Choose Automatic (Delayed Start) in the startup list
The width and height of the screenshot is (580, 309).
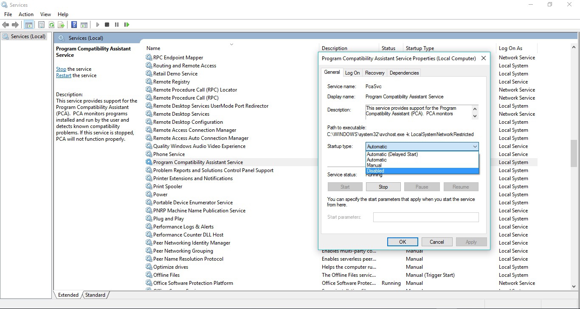tap(422, 154)
